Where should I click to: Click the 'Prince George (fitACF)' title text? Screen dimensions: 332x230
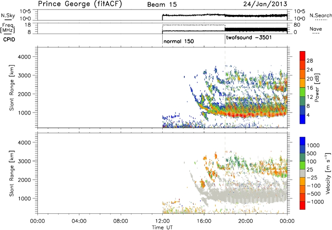coord(80,4)
